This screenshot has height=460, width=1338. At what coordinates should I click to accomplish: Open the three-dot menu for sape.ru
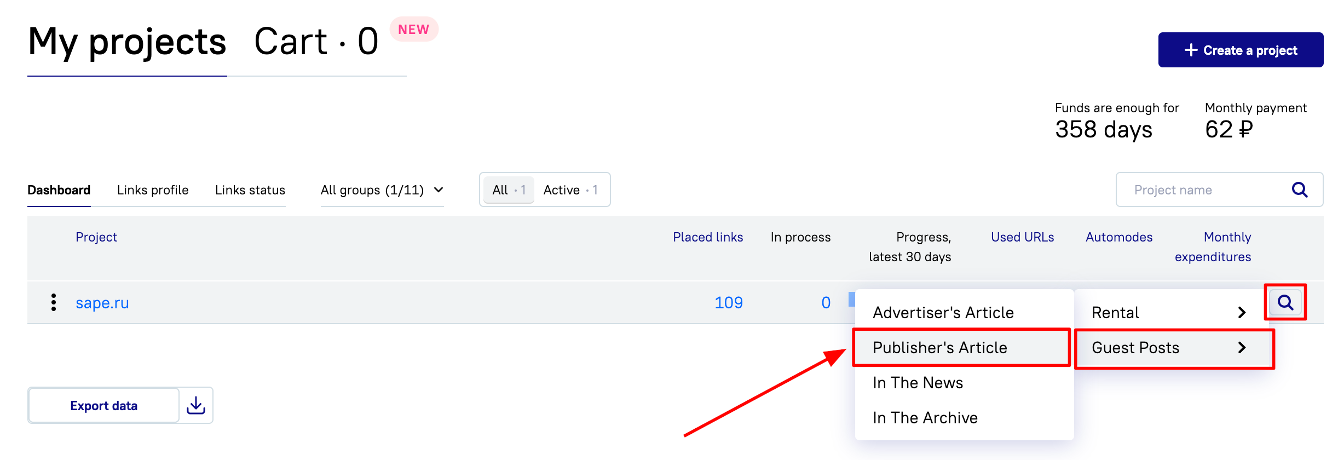coord(54,302)
